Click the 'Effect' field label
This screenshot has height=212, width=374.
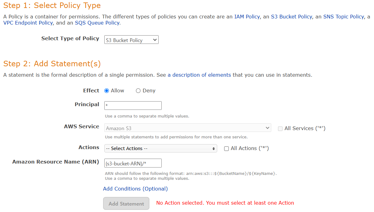click(x=91, y=91)
